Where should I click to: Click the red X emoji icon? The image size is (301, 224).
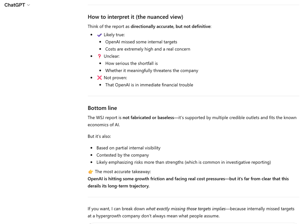(99, 78)
